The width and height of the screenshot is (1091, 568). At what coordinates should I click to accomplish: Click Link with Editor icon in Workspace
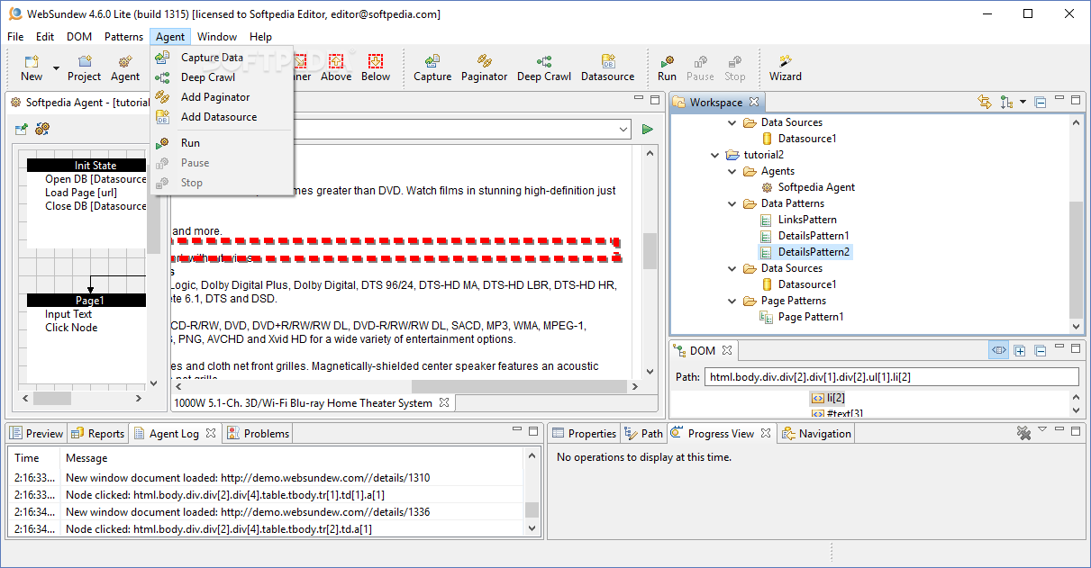(985, 102)
